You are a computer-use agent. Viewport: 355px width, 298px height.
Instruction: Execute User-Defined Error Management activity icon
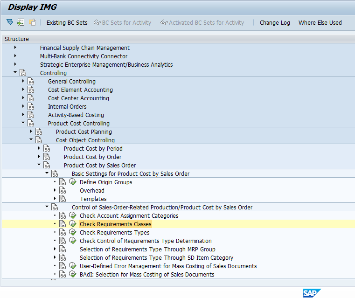point(73,266)
